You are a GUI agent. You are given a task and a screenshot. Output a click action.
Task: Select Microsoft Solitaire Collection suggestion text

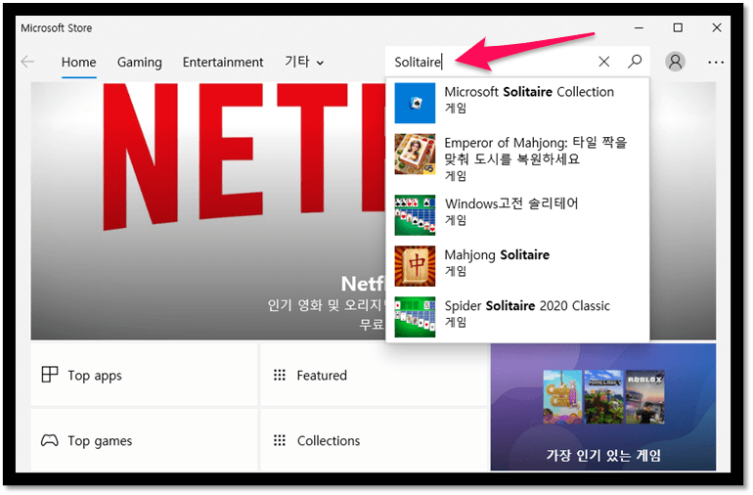[x=529, y=91]
